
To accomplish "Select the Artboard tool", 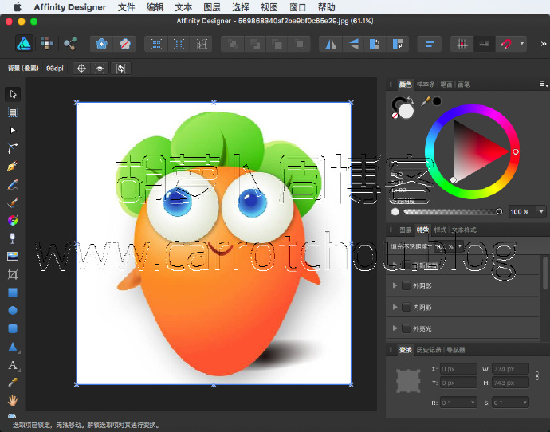I will pyautogui.click(x=13, y=112).
